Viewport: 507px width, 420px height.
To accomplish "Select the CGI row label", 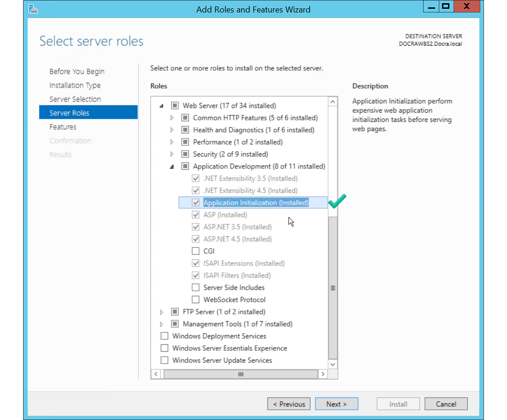I will coord(209,251).
